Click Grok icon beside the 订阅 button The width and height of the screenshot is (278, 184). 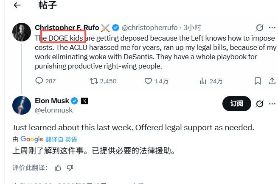[260, 103]
